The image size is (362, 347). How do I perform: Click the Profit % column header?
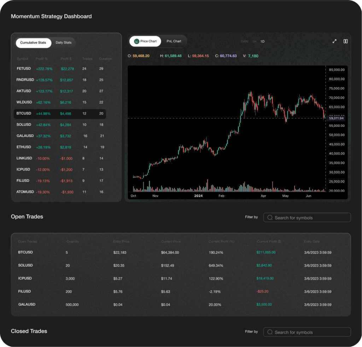pos(42,59)
